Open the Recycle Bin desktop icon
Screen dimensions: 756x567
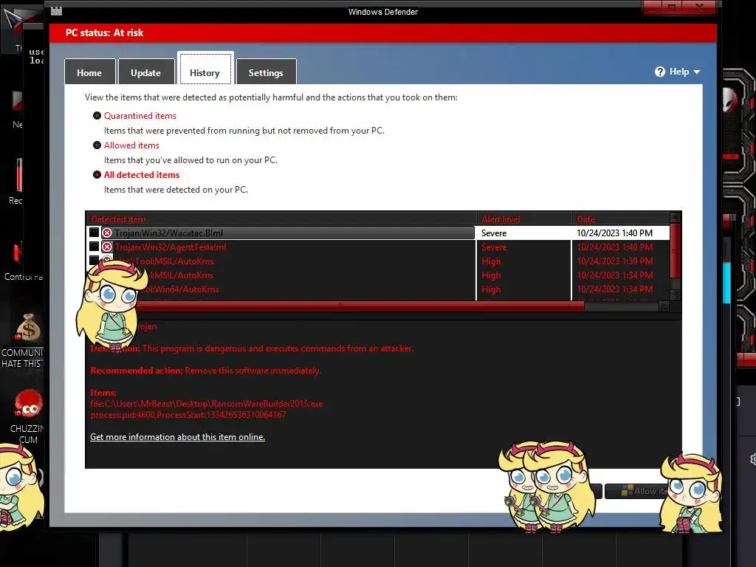pyautogui.click(x=18, y=176)
